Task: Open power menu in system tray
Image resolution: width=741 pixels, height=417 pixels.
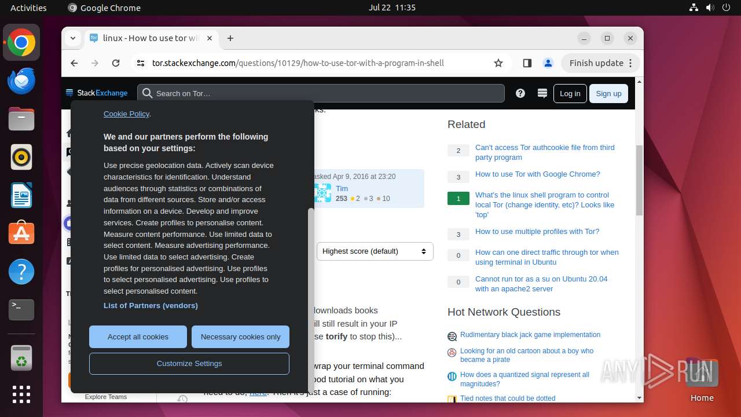Action: pos(727,8)
